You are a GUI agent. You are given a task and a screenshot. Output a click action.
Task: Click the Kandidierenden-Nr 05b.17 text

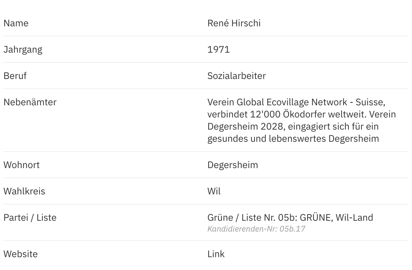click(x=256, y=229)
